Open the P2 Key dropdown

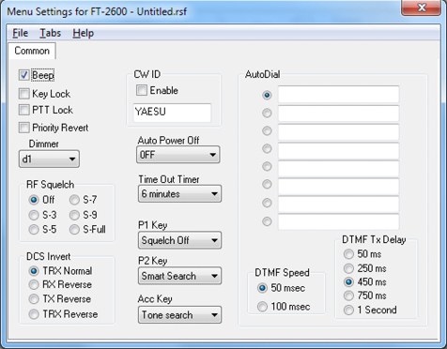point(179,276)
